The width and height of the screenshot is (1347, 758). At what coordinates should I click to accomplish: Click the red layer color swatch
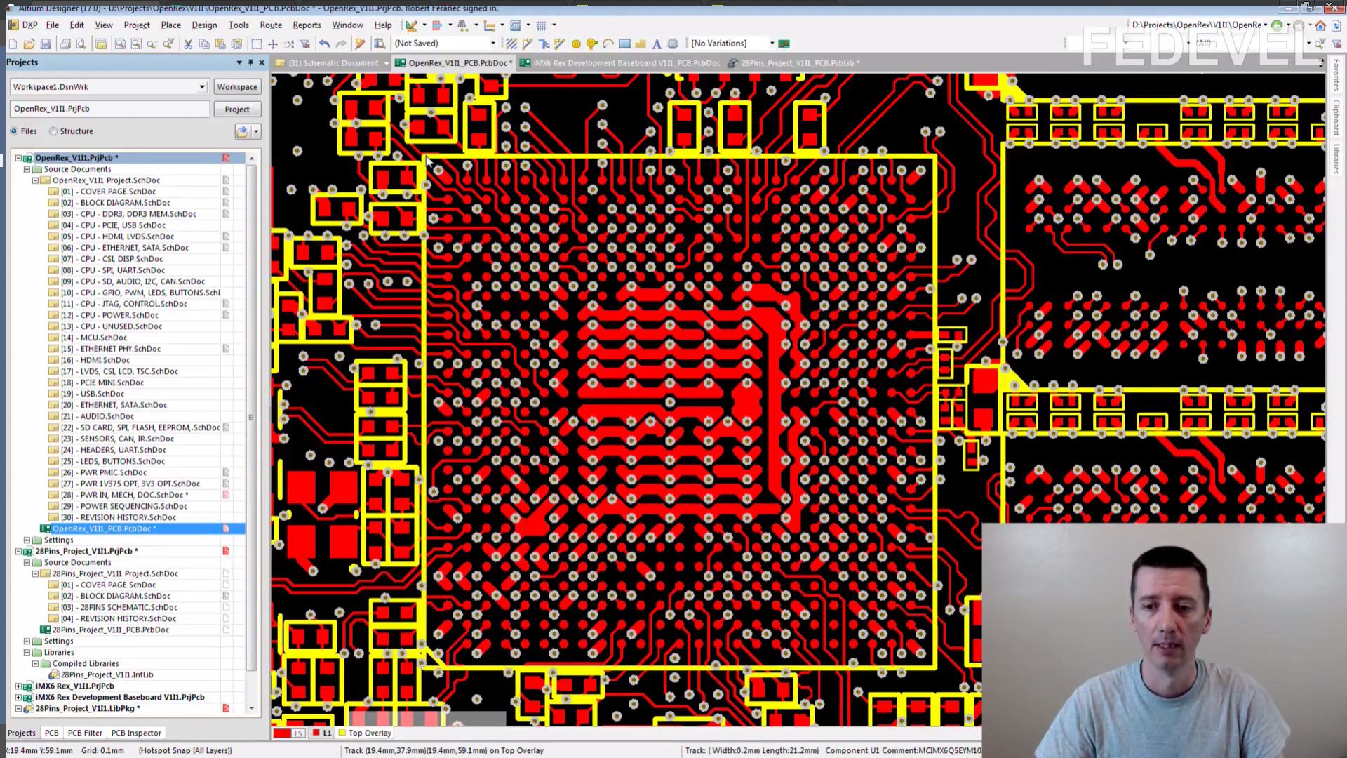click(x=281, y=733)
